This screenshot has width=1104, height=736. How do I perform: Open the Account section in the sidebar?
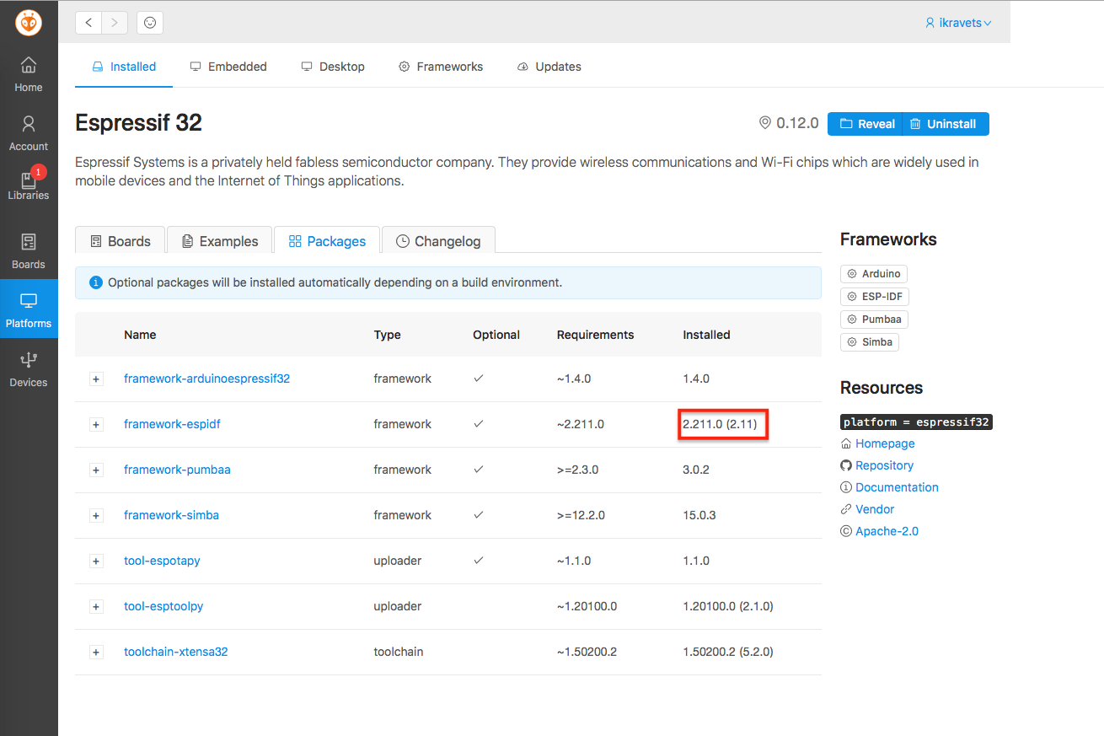[x=28, y=133]
